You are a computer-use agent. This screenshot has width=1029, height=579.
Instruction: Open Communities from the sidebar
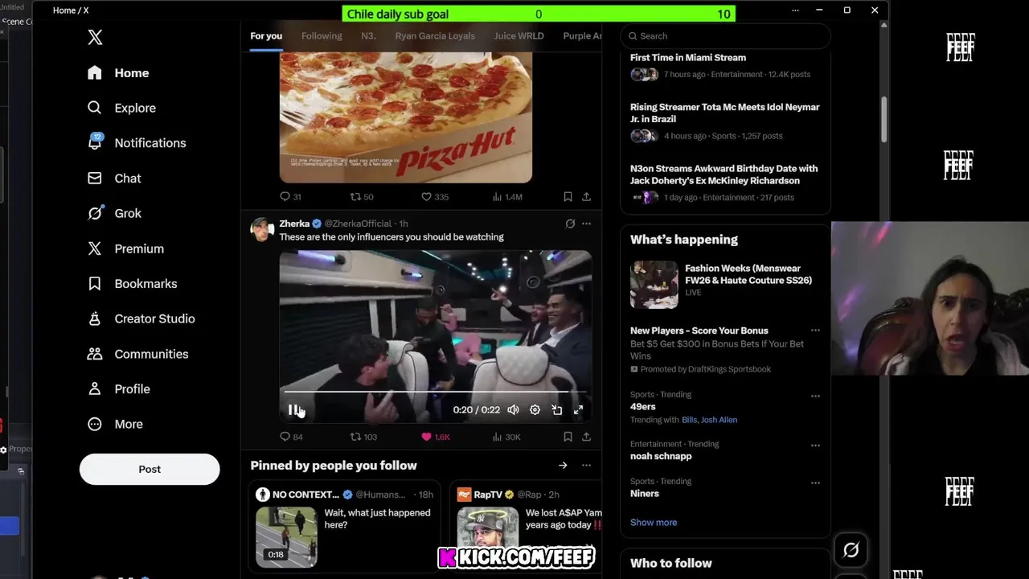click(138, 354)
